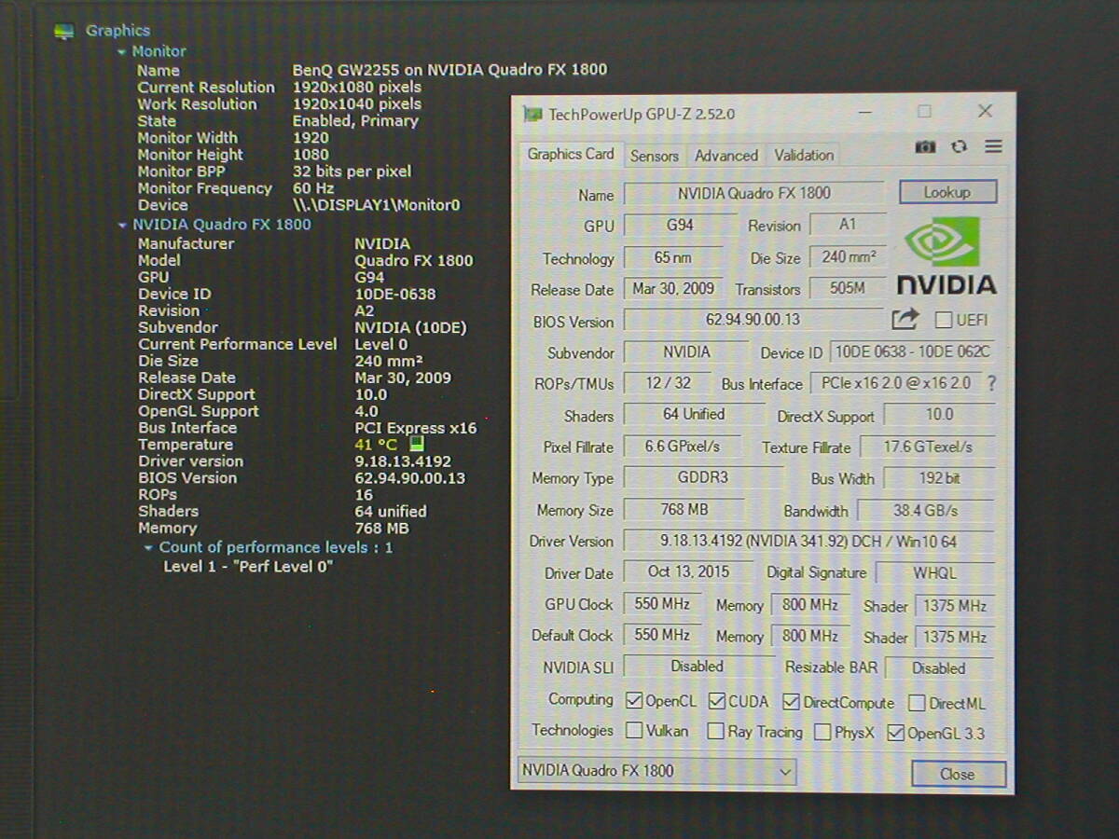This screenshot has width=1119, height=839.
Task: Switch to the Advanced tab
Action: point(726,156)
